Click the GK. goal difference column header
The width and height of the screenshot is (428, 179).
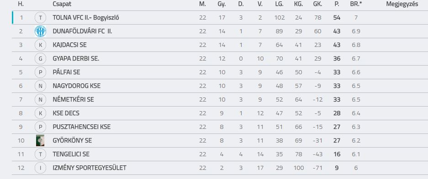[x=317, y=4]
